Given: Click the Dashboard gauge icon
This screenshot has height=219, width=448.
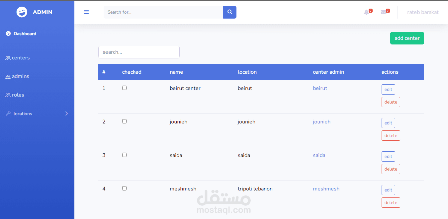Looking at the screenshot, I should point(8,34).
